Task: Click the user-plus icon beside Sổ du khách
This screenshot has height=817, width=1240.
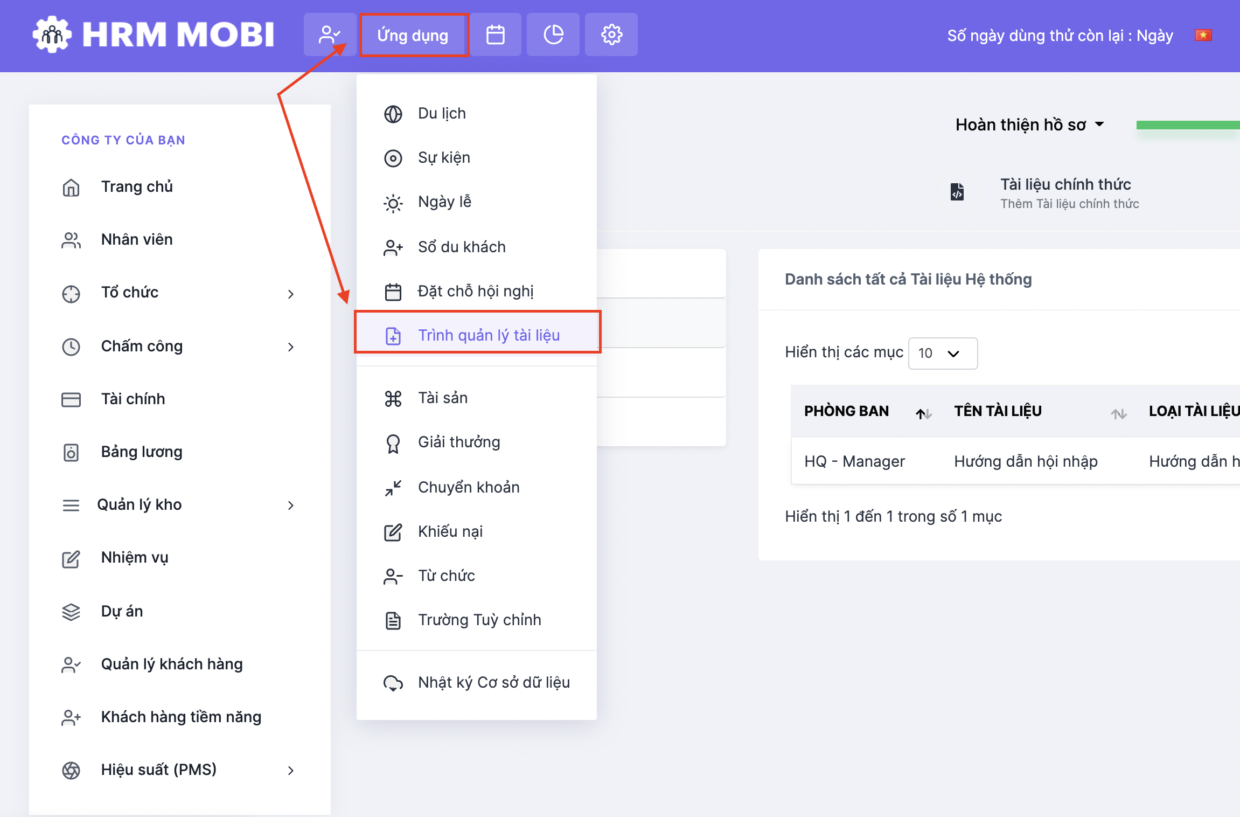Action: (x=393, y=247)
